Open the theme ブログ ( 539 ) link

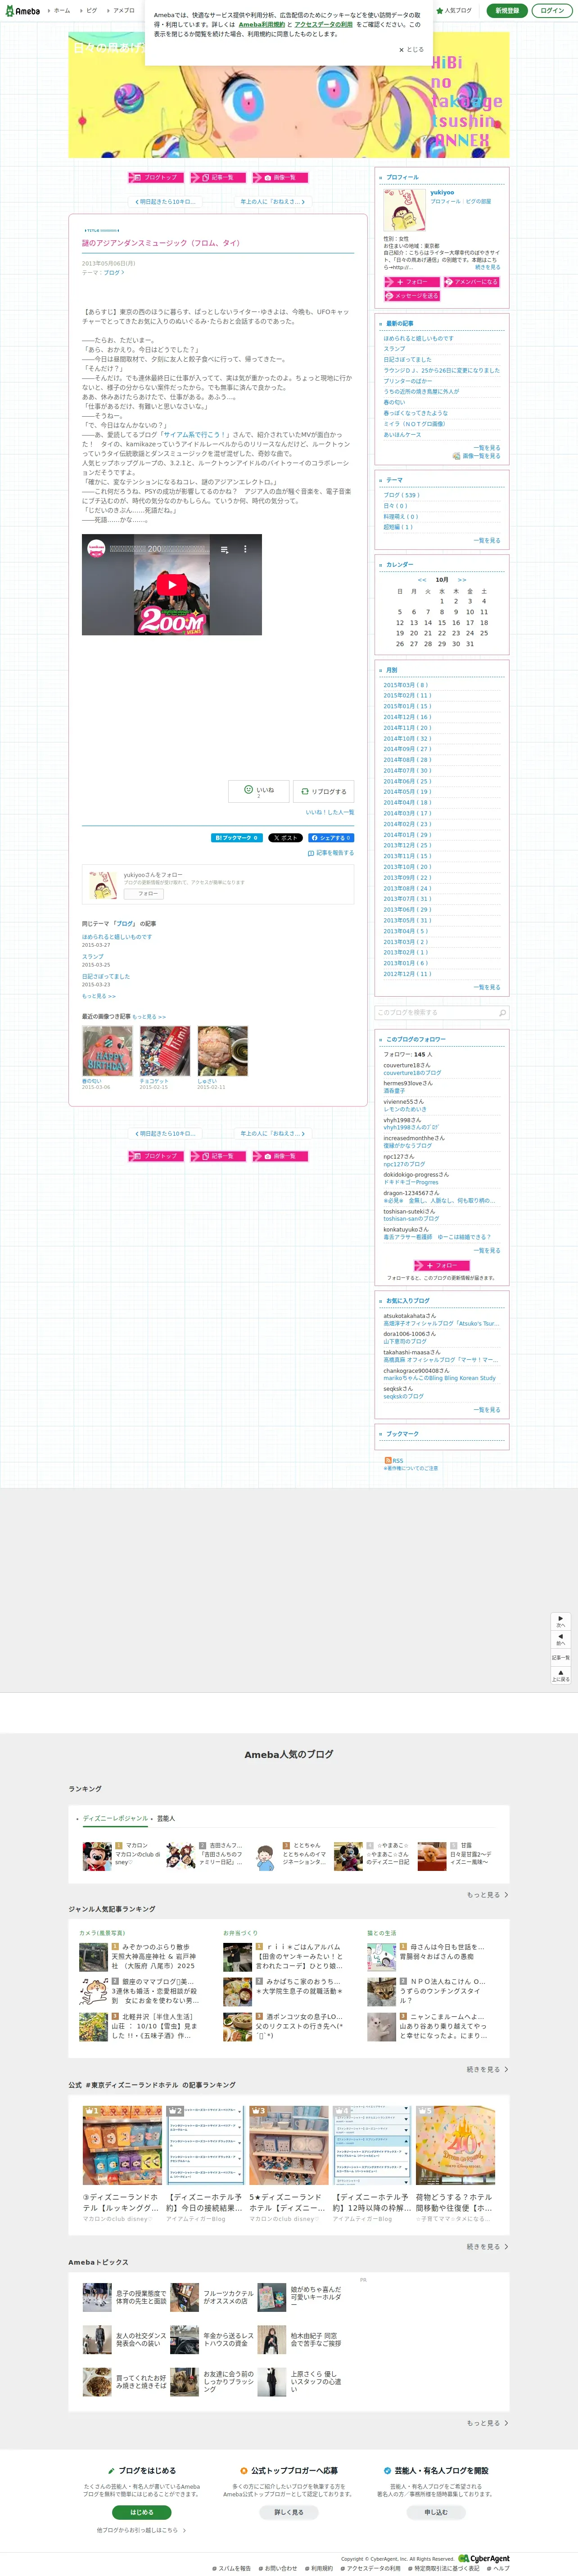(402, 495)
